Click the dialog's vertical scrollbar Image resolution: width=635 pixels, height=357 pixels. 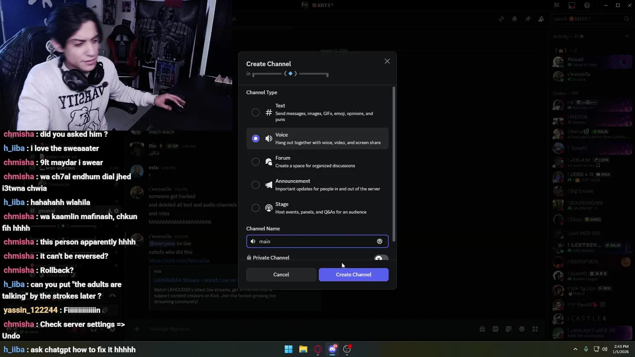394,164
